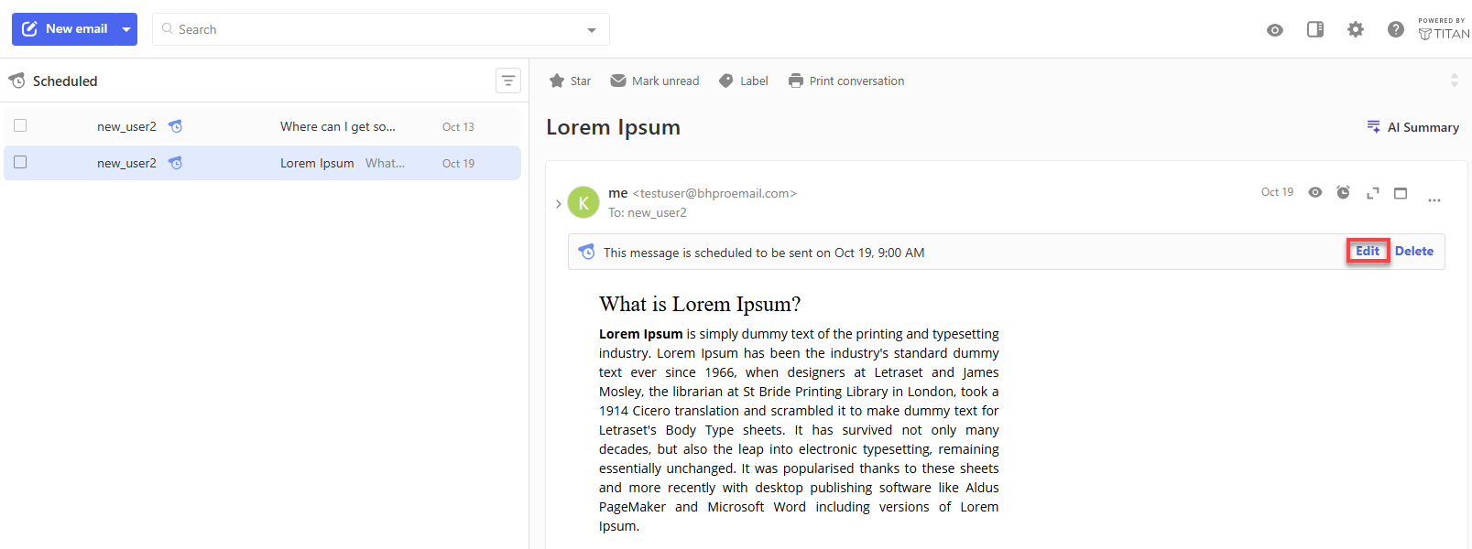Open message in new window icon

(1401, 193)
